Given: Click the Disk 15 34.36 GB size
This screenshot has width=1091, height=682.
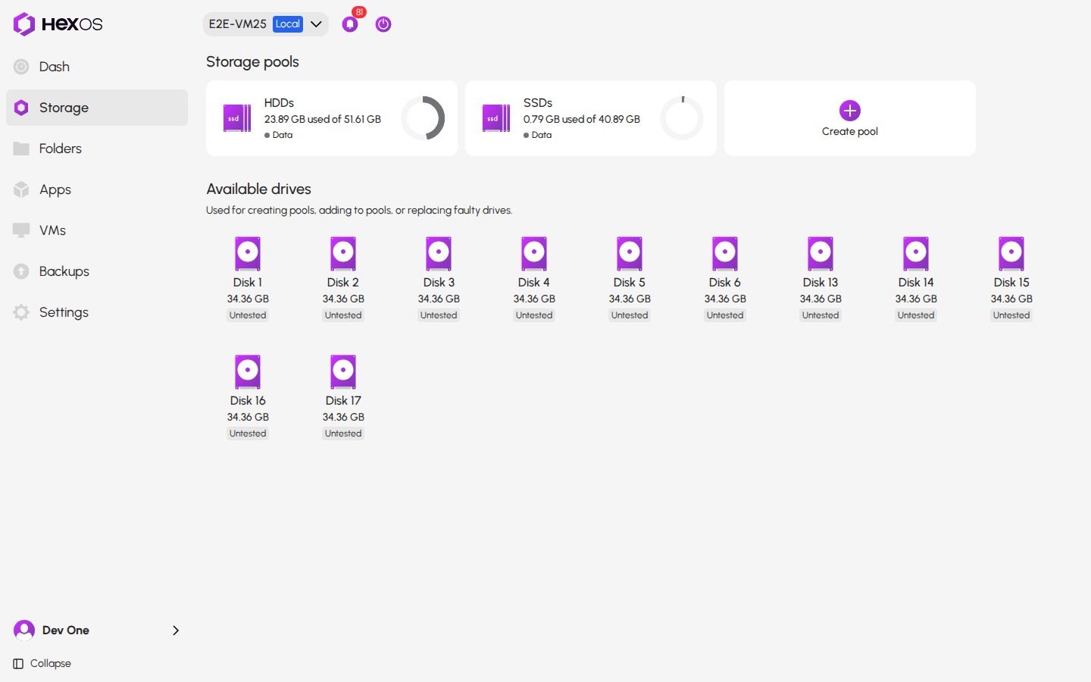Looking at the screenshot, I should tap(1011, 299).
